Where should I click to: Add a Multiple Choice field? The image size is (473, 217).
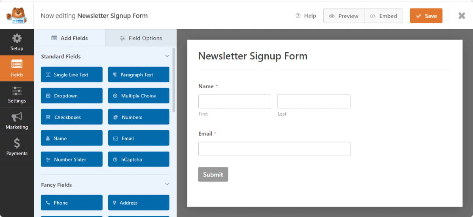(139, 96)
